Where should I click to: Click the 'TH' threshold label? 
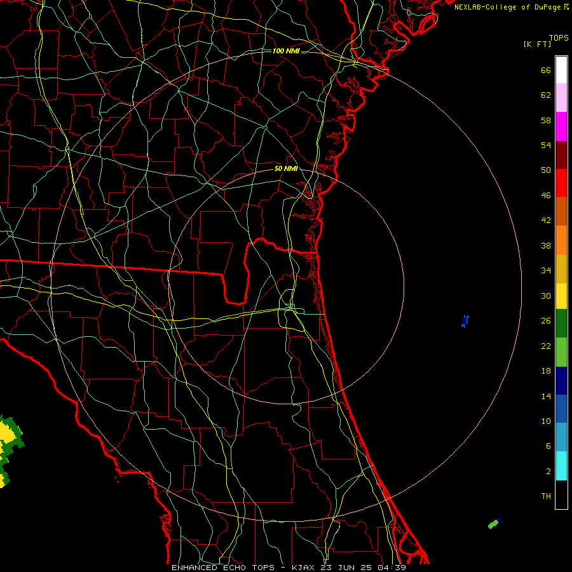546,496
